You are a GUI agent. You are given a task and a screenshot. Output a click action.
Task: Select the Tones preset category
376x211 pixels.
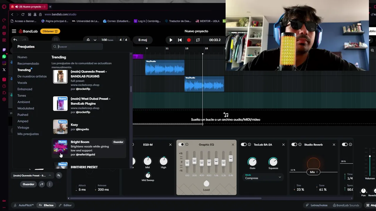coord(22,96)
